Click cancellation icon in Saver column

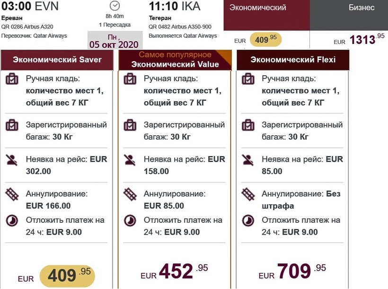coord(12,194)
